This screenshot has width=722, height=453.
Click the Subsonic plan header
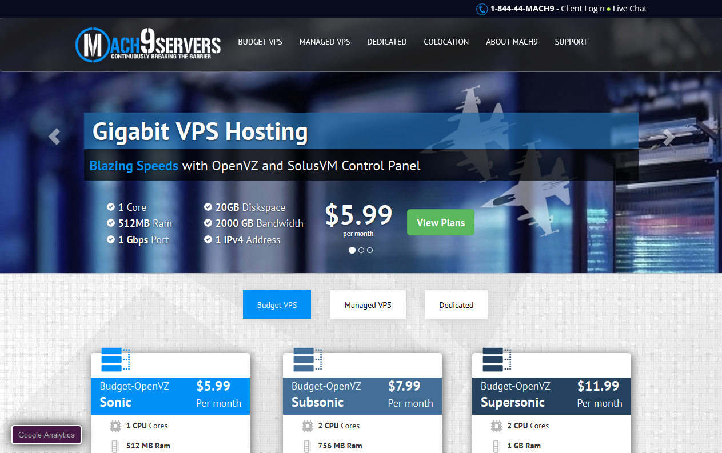point(362,396)
